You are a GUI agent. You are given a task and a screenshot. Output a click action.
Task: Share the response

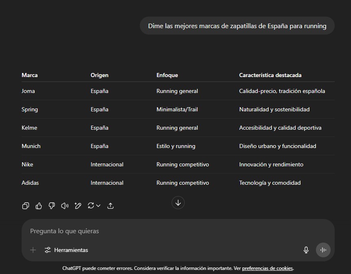click(x=110, y=205)
